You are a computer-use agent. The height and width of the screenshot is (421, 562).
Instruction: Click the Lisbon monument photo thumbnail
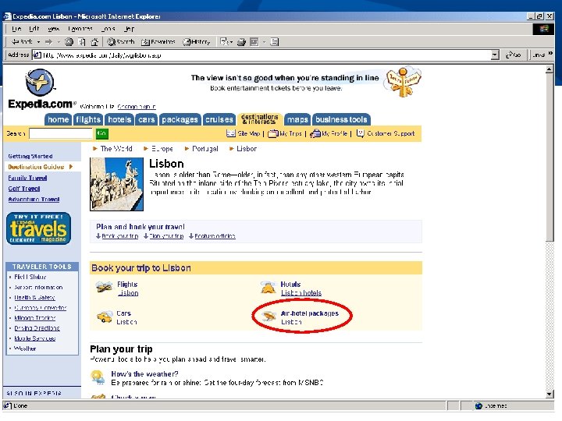[x=116, y=184]
